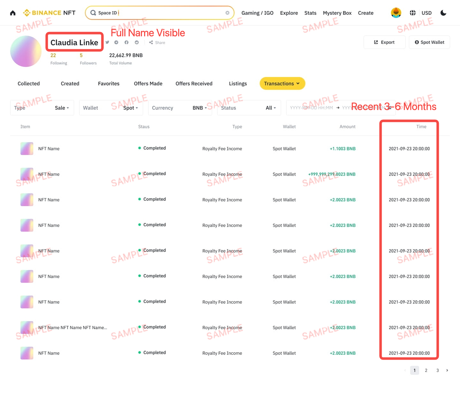Open NFT thumbnail in the +1.1003 BNB row
The height and width of the screenshot is (401, 460).
(x=27, y=149)
